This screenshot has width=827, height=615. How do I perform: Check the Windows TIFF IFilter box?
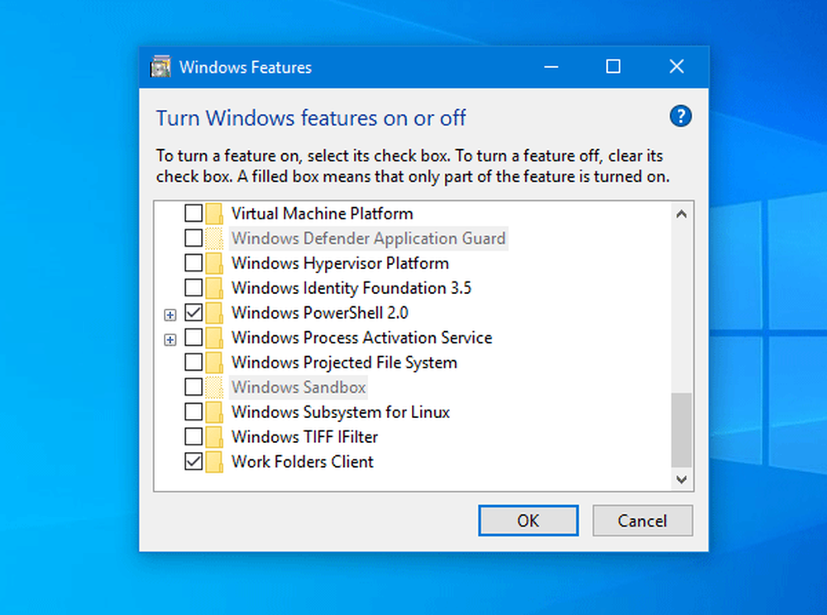pos(194,436)
